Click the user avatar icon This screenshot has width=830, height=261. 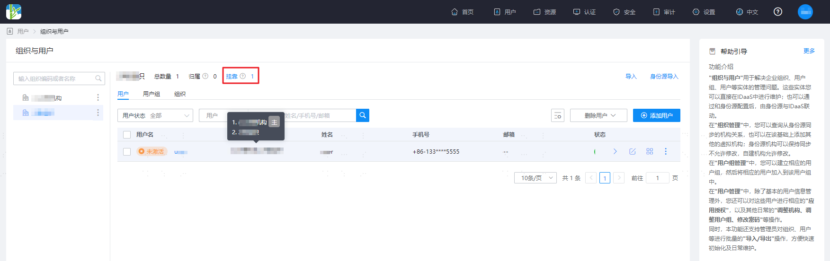coord(805,12)
